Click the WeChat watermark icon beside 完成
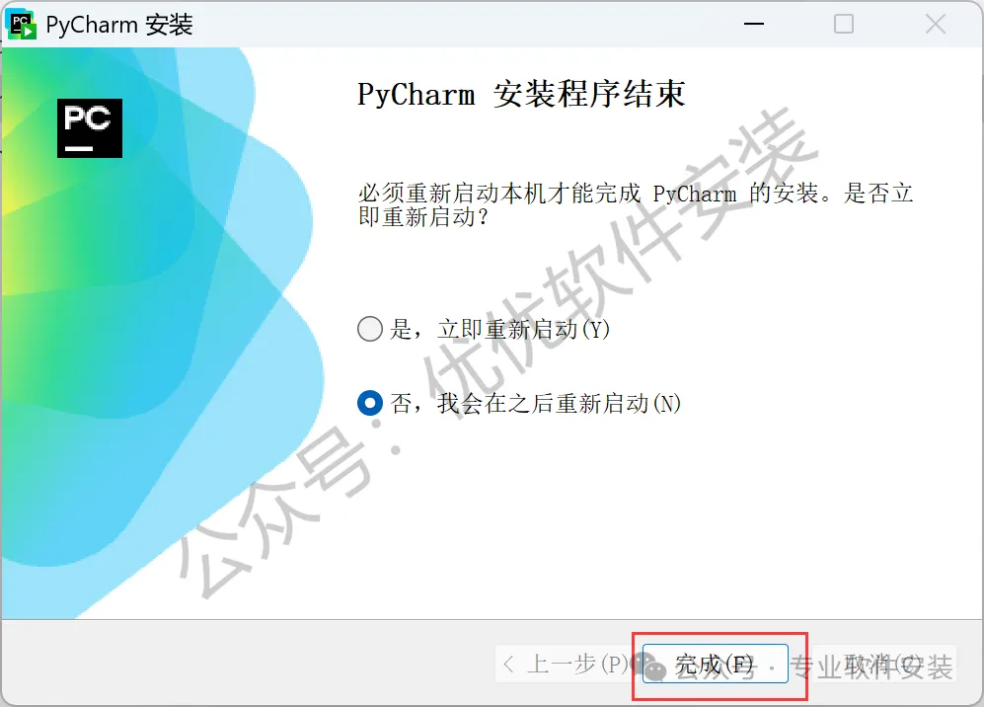Viewport: 984px width, 707px height. [648, 666]
